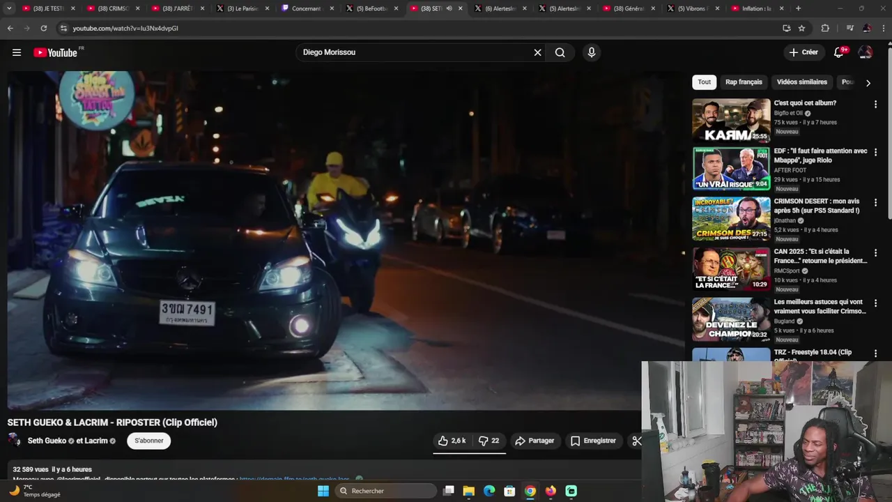Switch to the Le Parisien X tab
Image resolution: width=892 pixels, height=502 pixels.
tap(242, 8)
